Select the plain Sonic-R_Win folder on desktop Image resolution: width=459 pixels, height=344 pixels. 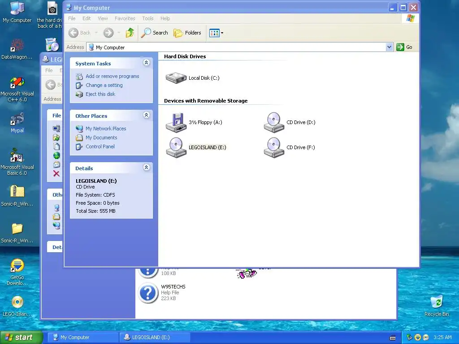[17, 232]
